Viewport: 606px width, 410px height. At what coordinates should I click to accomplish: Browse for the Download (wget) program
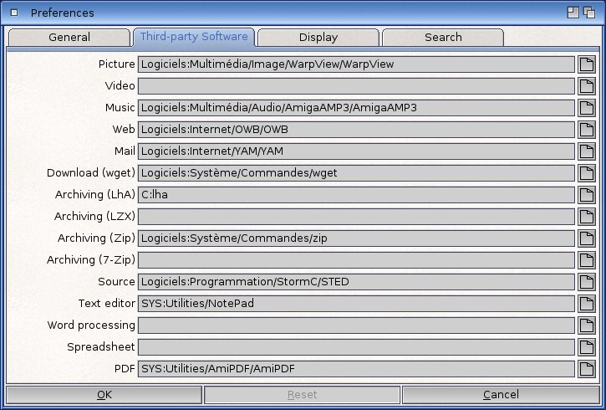(586, 173)
